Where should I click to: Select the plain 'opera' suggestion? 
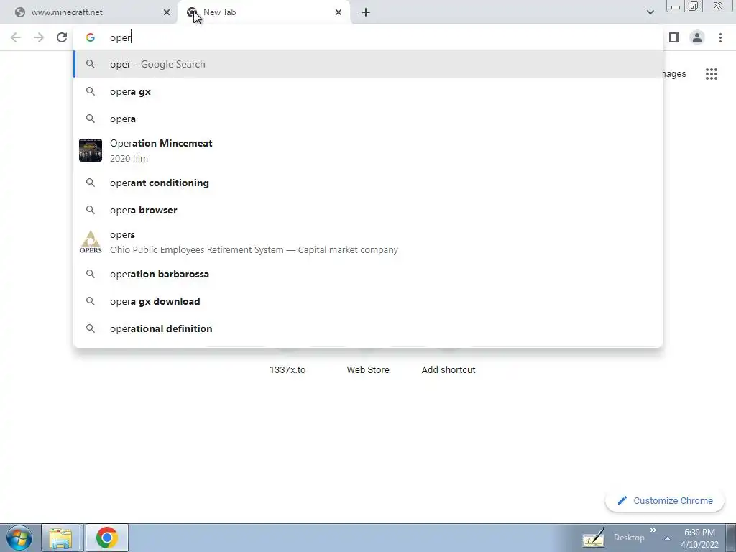coord(368,119)
